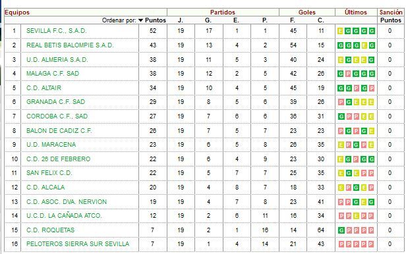Screen dimensions: 406x254
Task: Click the yellow E result icon for Betis
Action: 364,46
